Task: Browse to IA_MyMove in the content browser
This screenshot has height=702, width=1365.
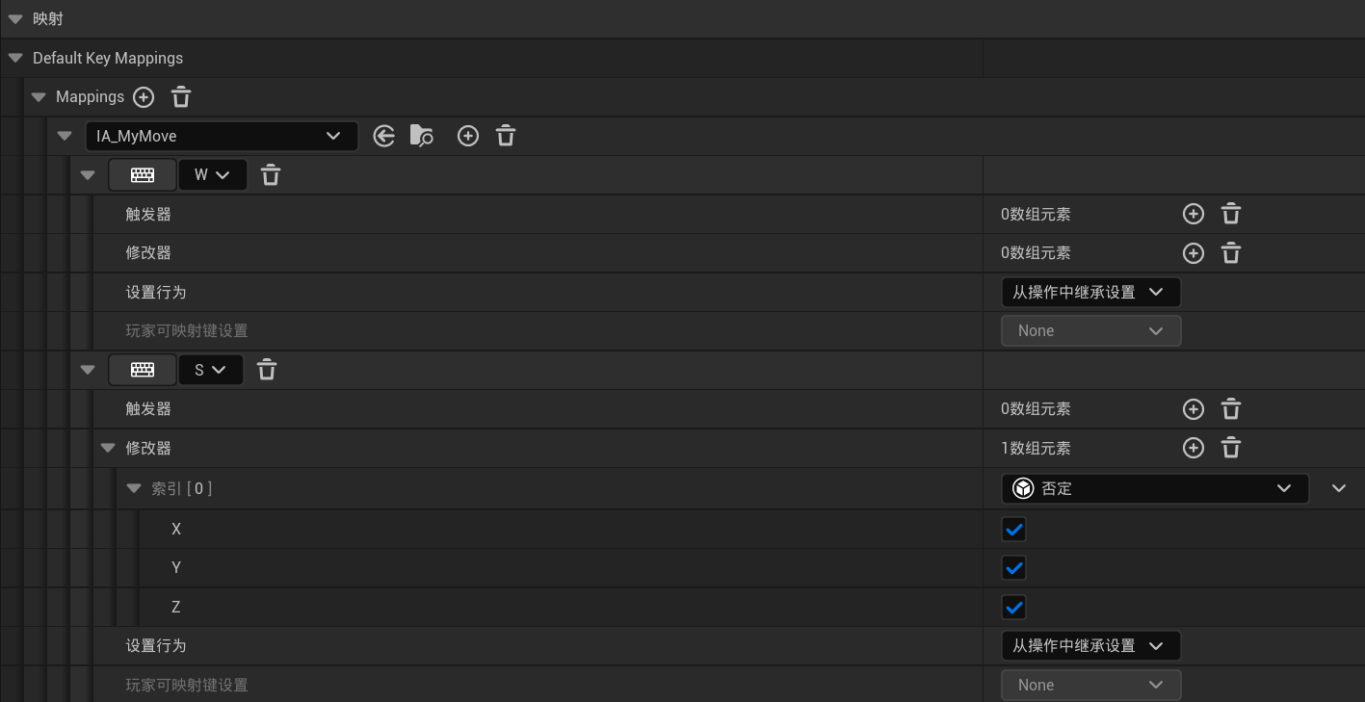Action: point(421,137)
